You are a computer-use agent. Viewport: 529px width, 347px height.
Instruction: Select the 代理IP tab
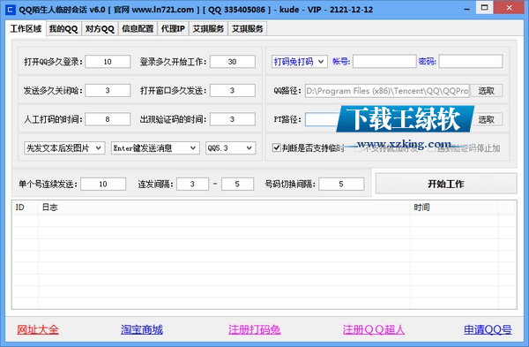[173, 29]
